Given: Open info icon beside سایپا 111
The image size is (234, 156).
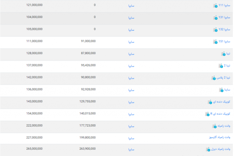Looking at the screenshot, I should pyautogui.click(x=215, y=6).
